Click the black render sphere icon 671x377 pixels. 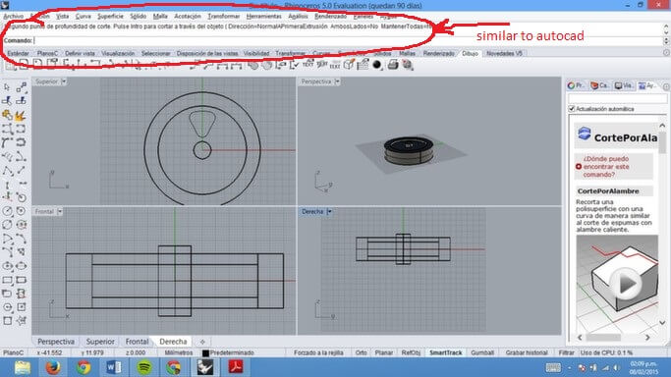pos(377,65)
